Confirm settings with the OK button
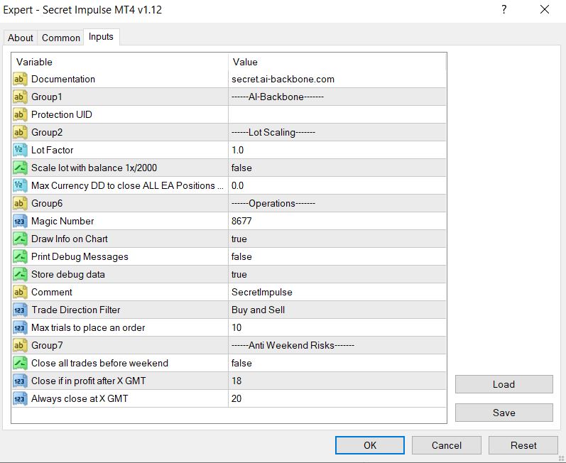The image size is (566, 463). tap(369, 445)
